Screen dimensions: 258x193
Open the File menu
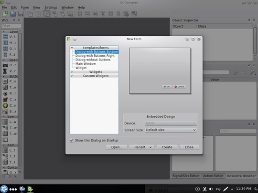click(4, 7)
